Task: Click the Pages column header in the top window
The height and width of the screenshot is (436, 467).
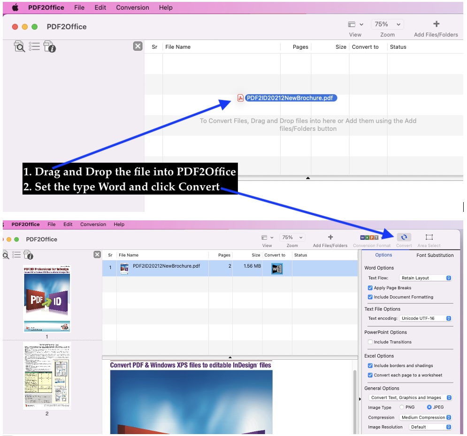Action: point(300,47)
